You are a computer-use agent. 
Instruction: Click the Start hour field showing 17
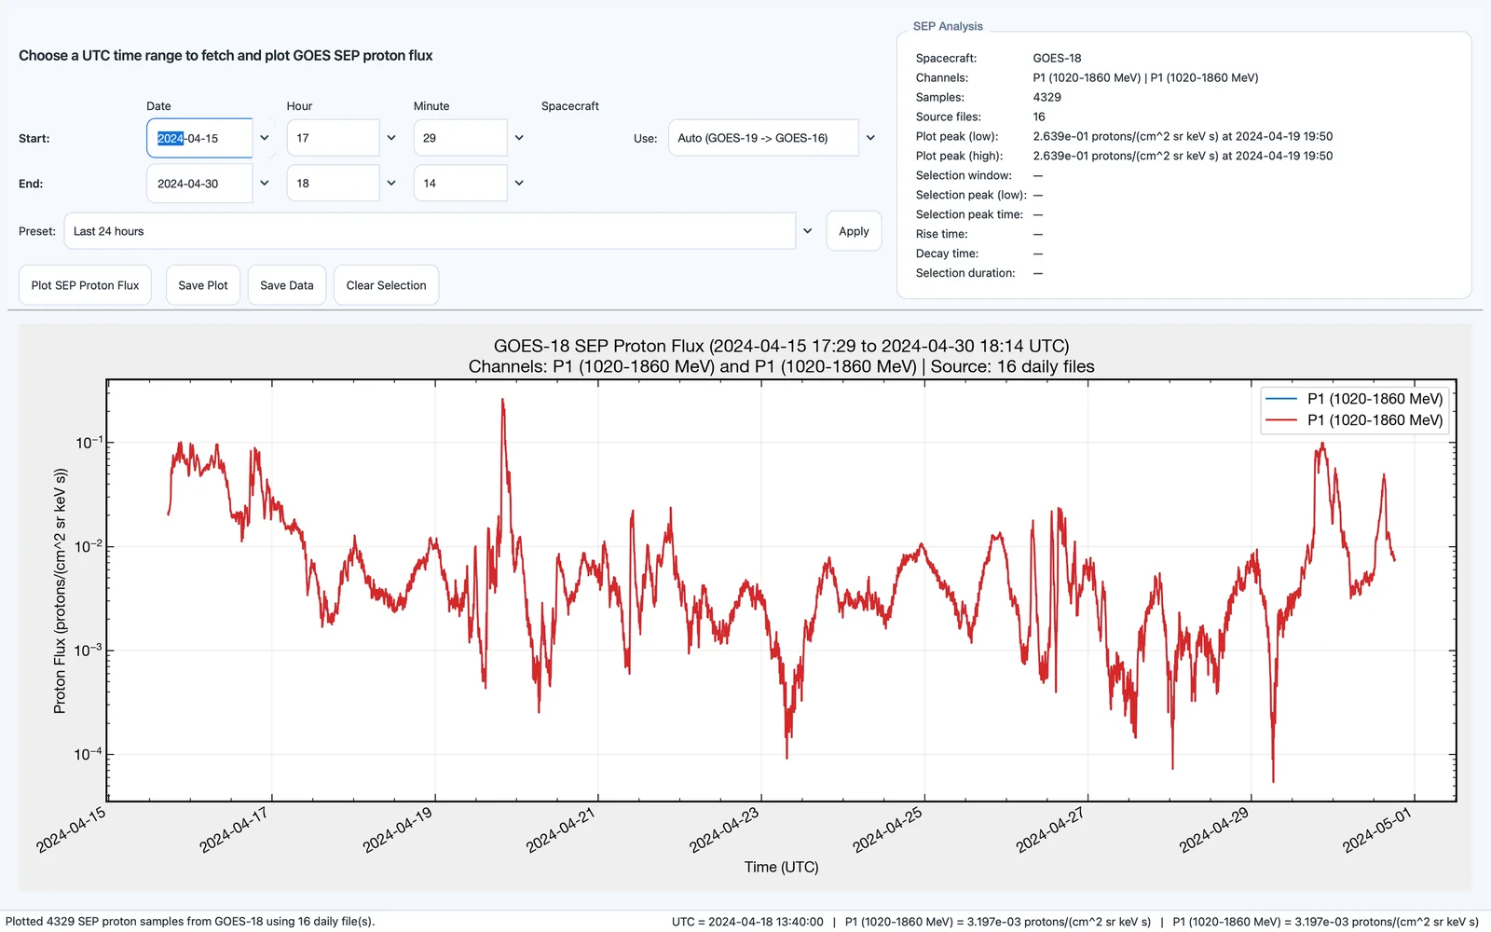[x=333, y=138]
